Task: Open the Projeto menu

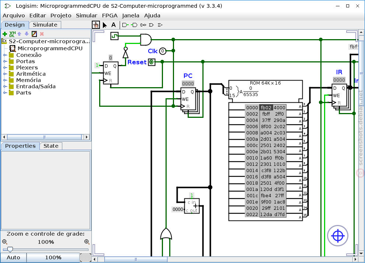Action: 61,16
